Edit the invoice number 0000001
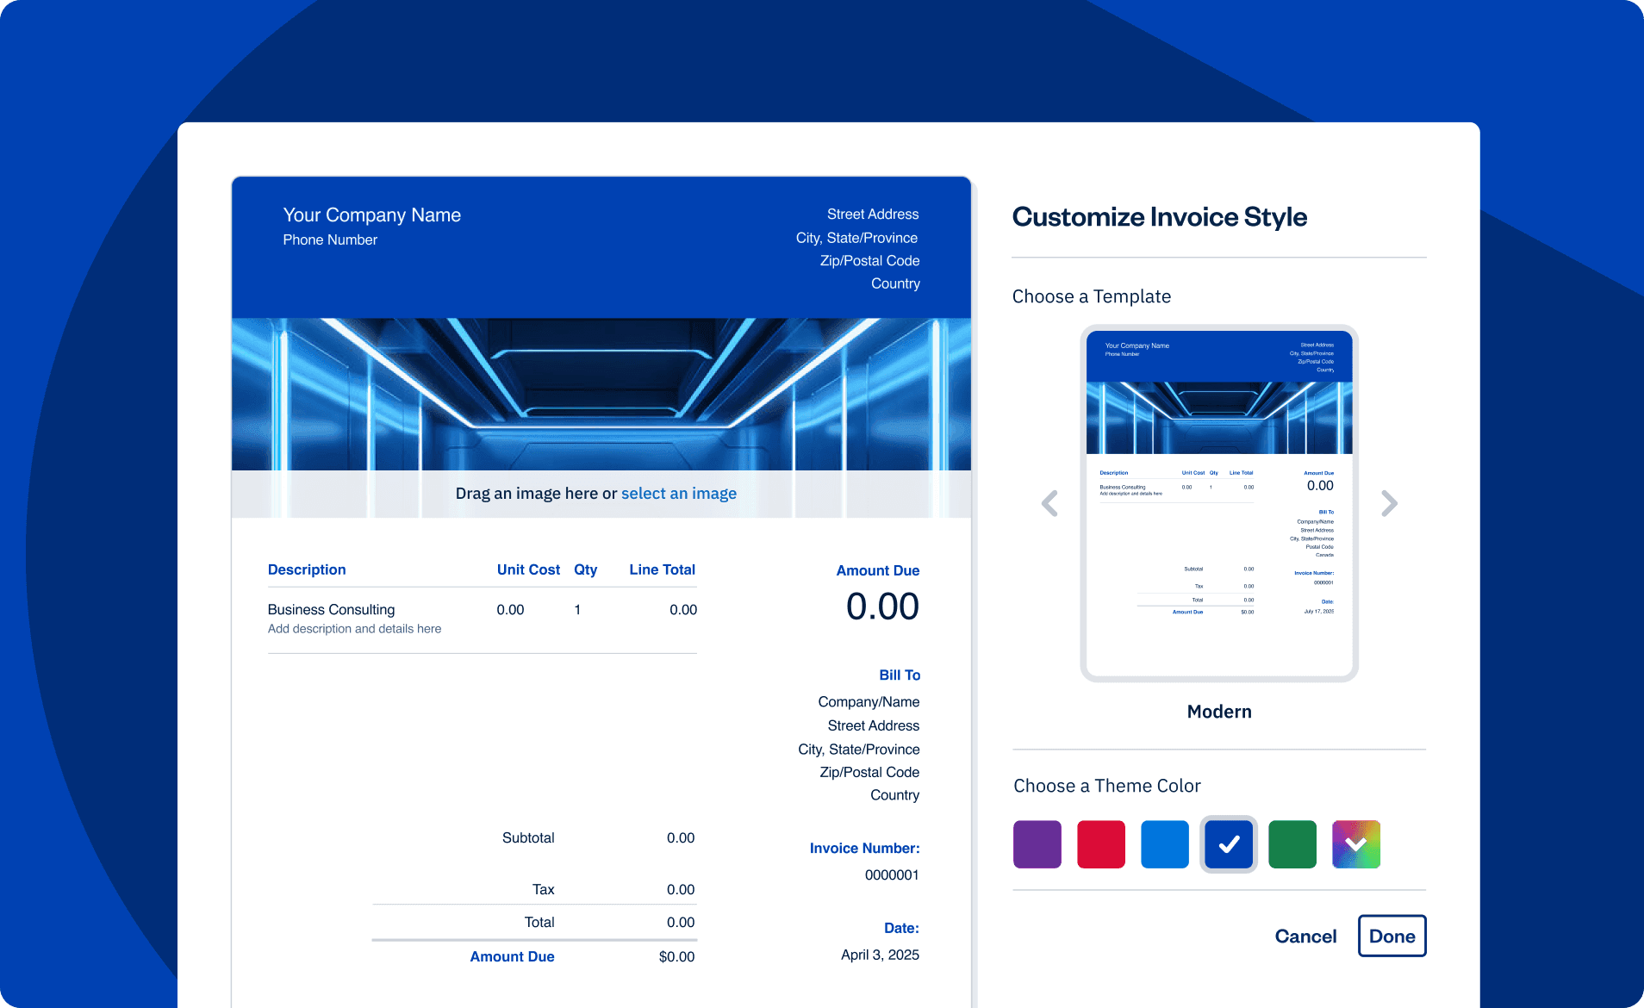This screenshot has height=1008, width=1644. coord(892,875)
